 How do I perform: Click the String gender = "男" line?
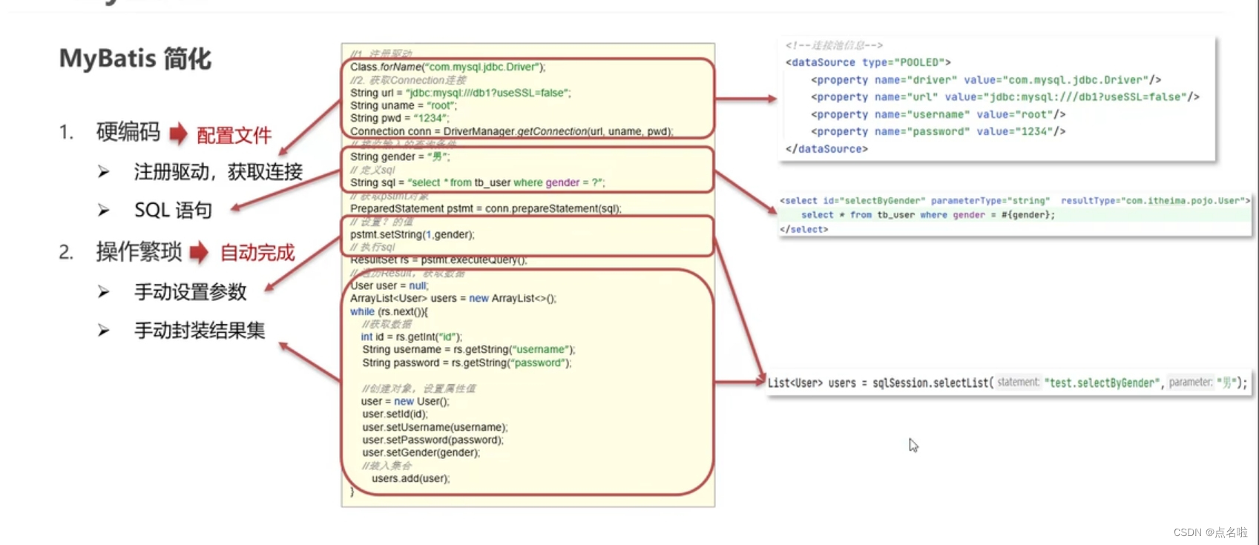coord(400,156)
